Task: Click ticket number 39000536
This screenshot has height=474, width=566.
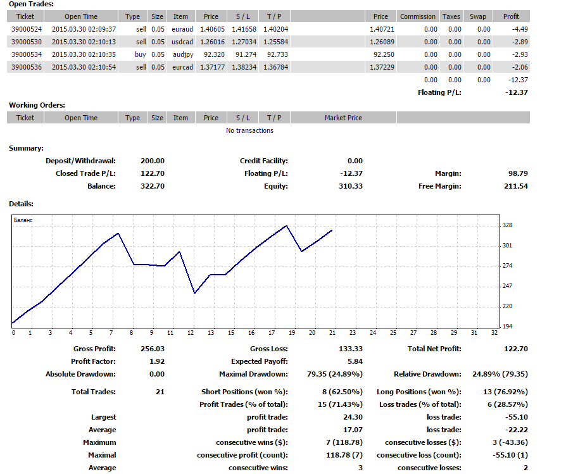Action: coord(27,67)
